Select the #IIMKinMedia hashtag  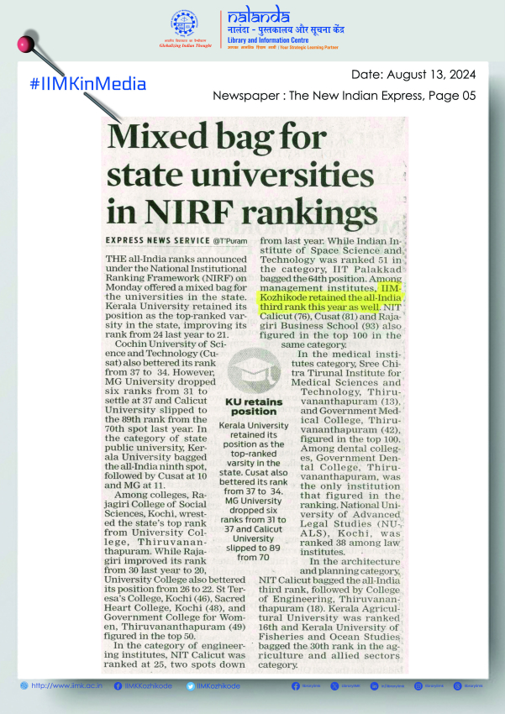(x=88, y=84)
